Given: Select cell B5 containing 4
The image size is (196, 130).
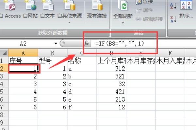Looking at the screenshot, I should (x=53, y=92).
